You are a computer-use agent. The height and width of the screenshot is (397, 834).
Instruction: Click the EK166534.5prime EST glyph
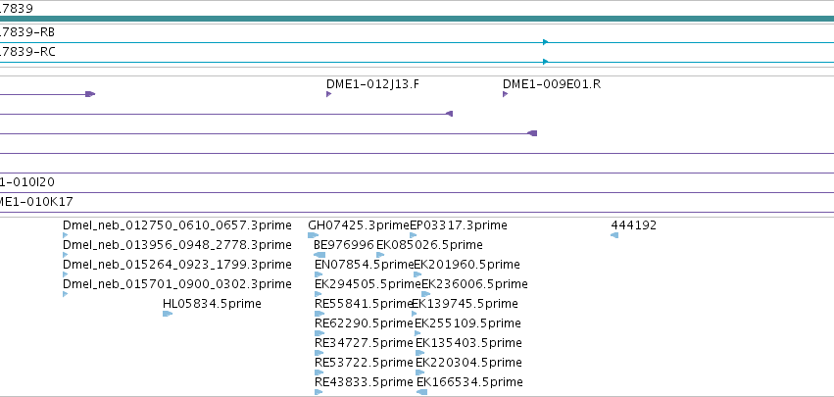pyautogui.click(x=421, y=392)
